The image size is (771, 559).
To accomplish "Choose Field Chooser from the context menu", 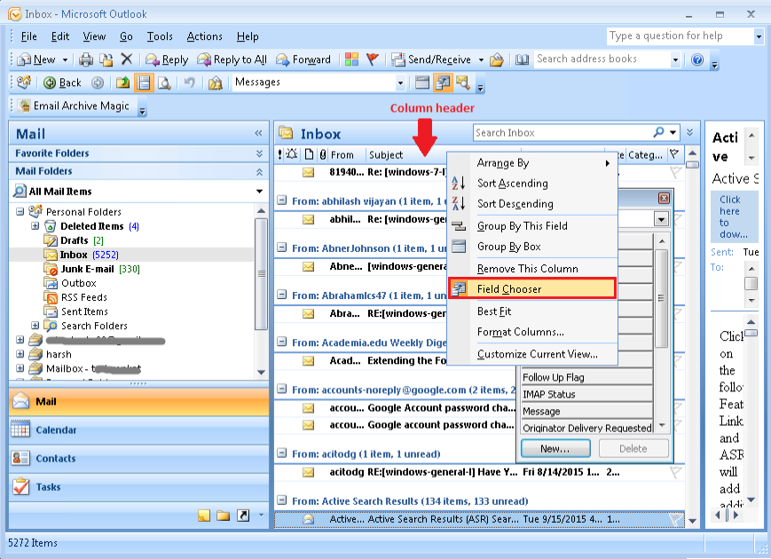I will pos(532,289).
